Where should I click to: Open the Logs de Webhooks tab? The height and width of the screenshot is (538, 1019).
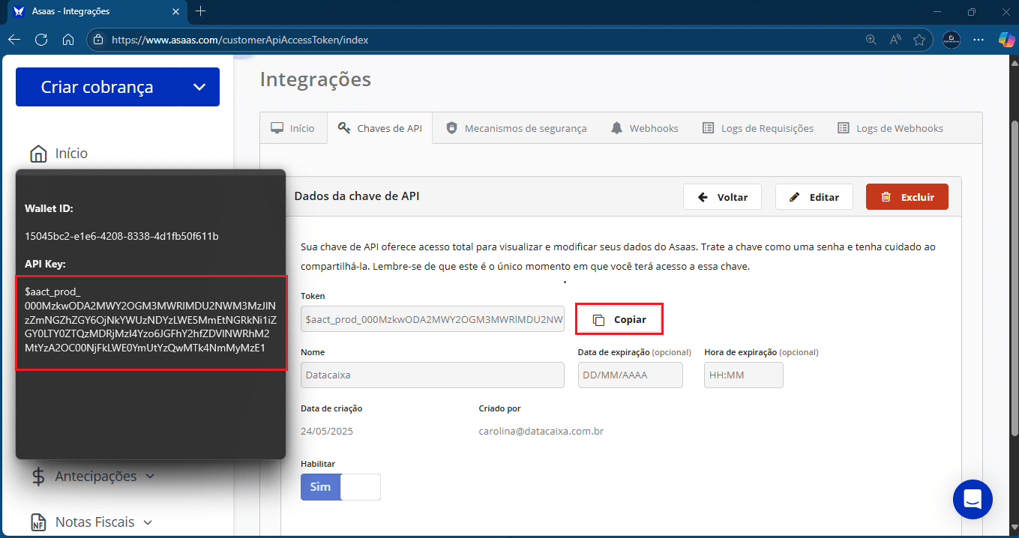[x=890, y=127]
